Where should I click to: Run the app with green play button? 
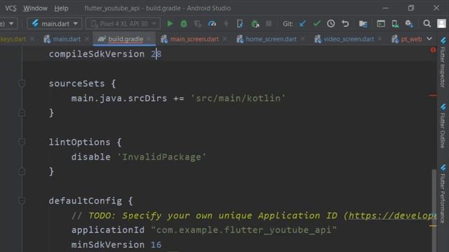[170, 24]
